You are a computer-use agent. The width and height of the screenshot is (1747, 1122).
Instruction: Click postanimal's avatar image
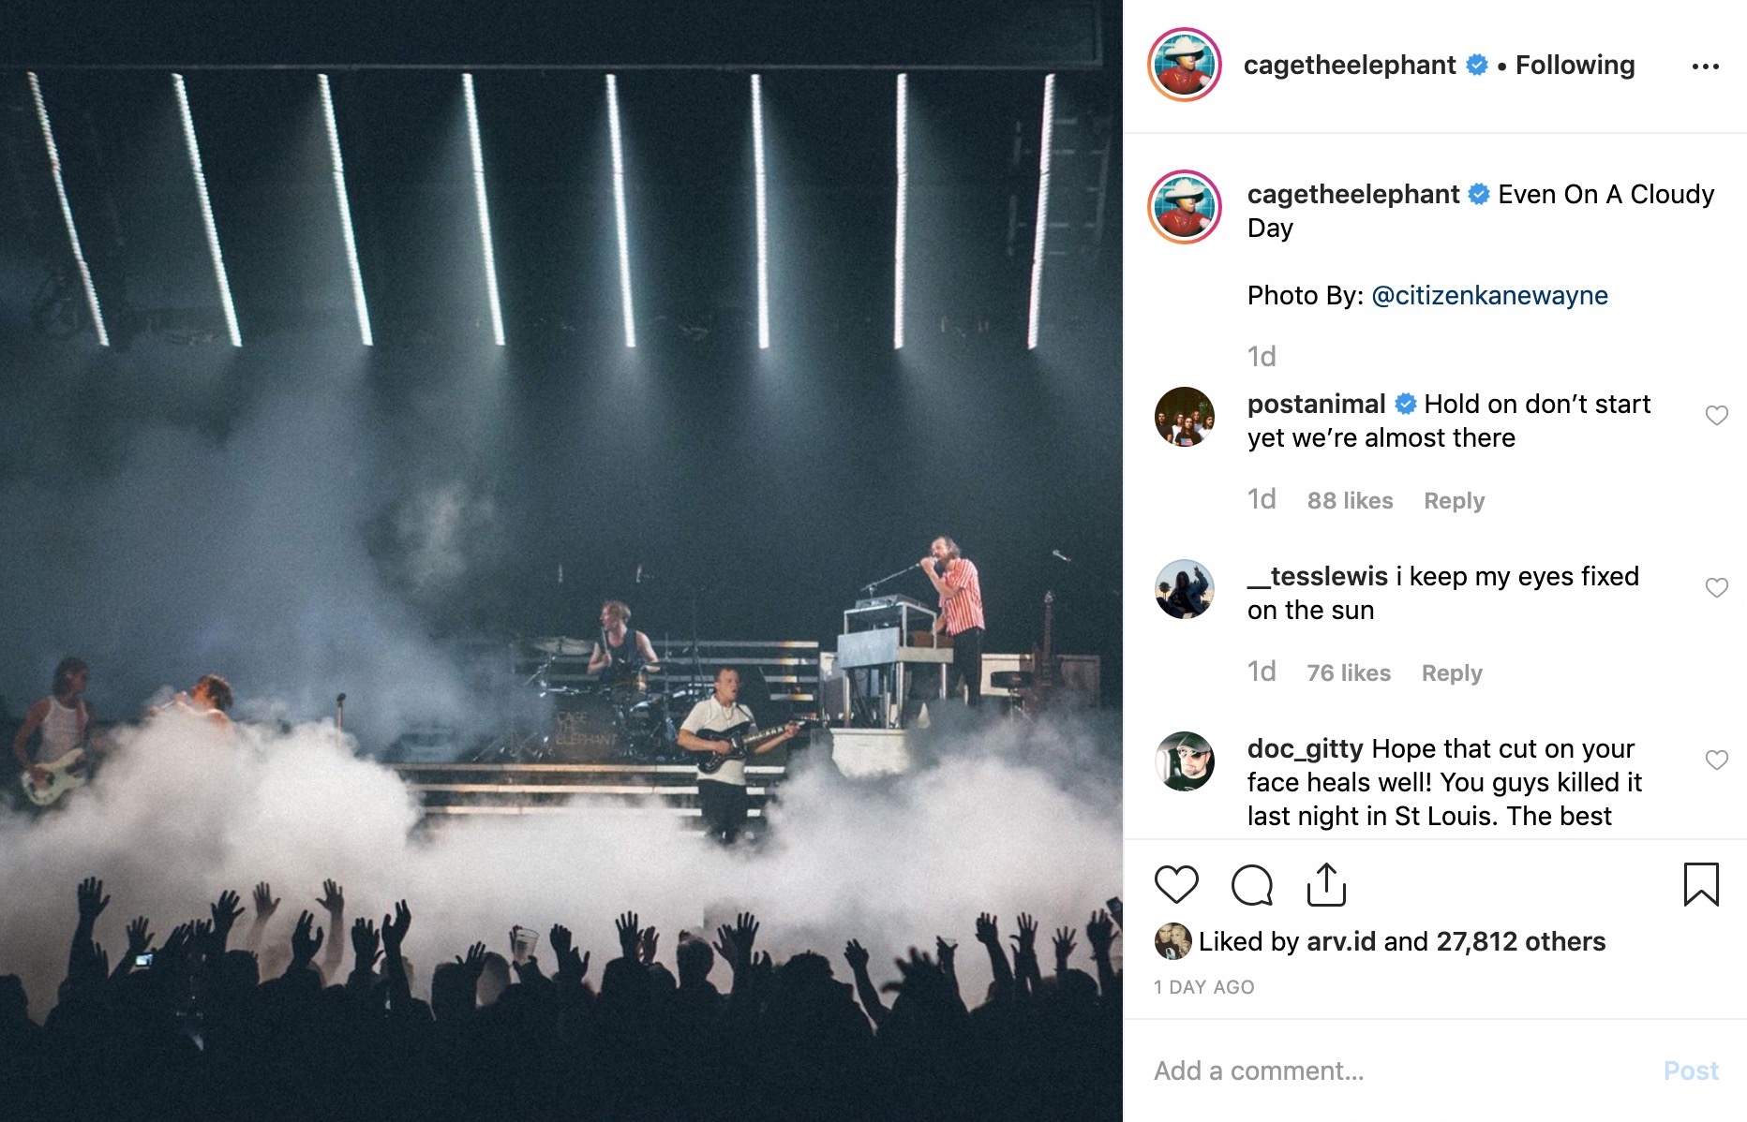(x=1185, y=417)
